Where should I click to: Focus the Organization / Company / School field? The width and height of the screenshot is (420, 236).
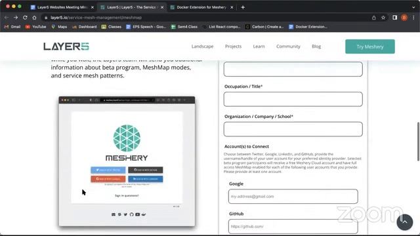[x=293, y=129]
